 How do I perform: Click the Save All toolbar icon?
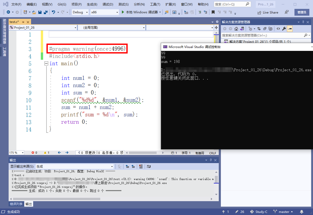point(46,12)
